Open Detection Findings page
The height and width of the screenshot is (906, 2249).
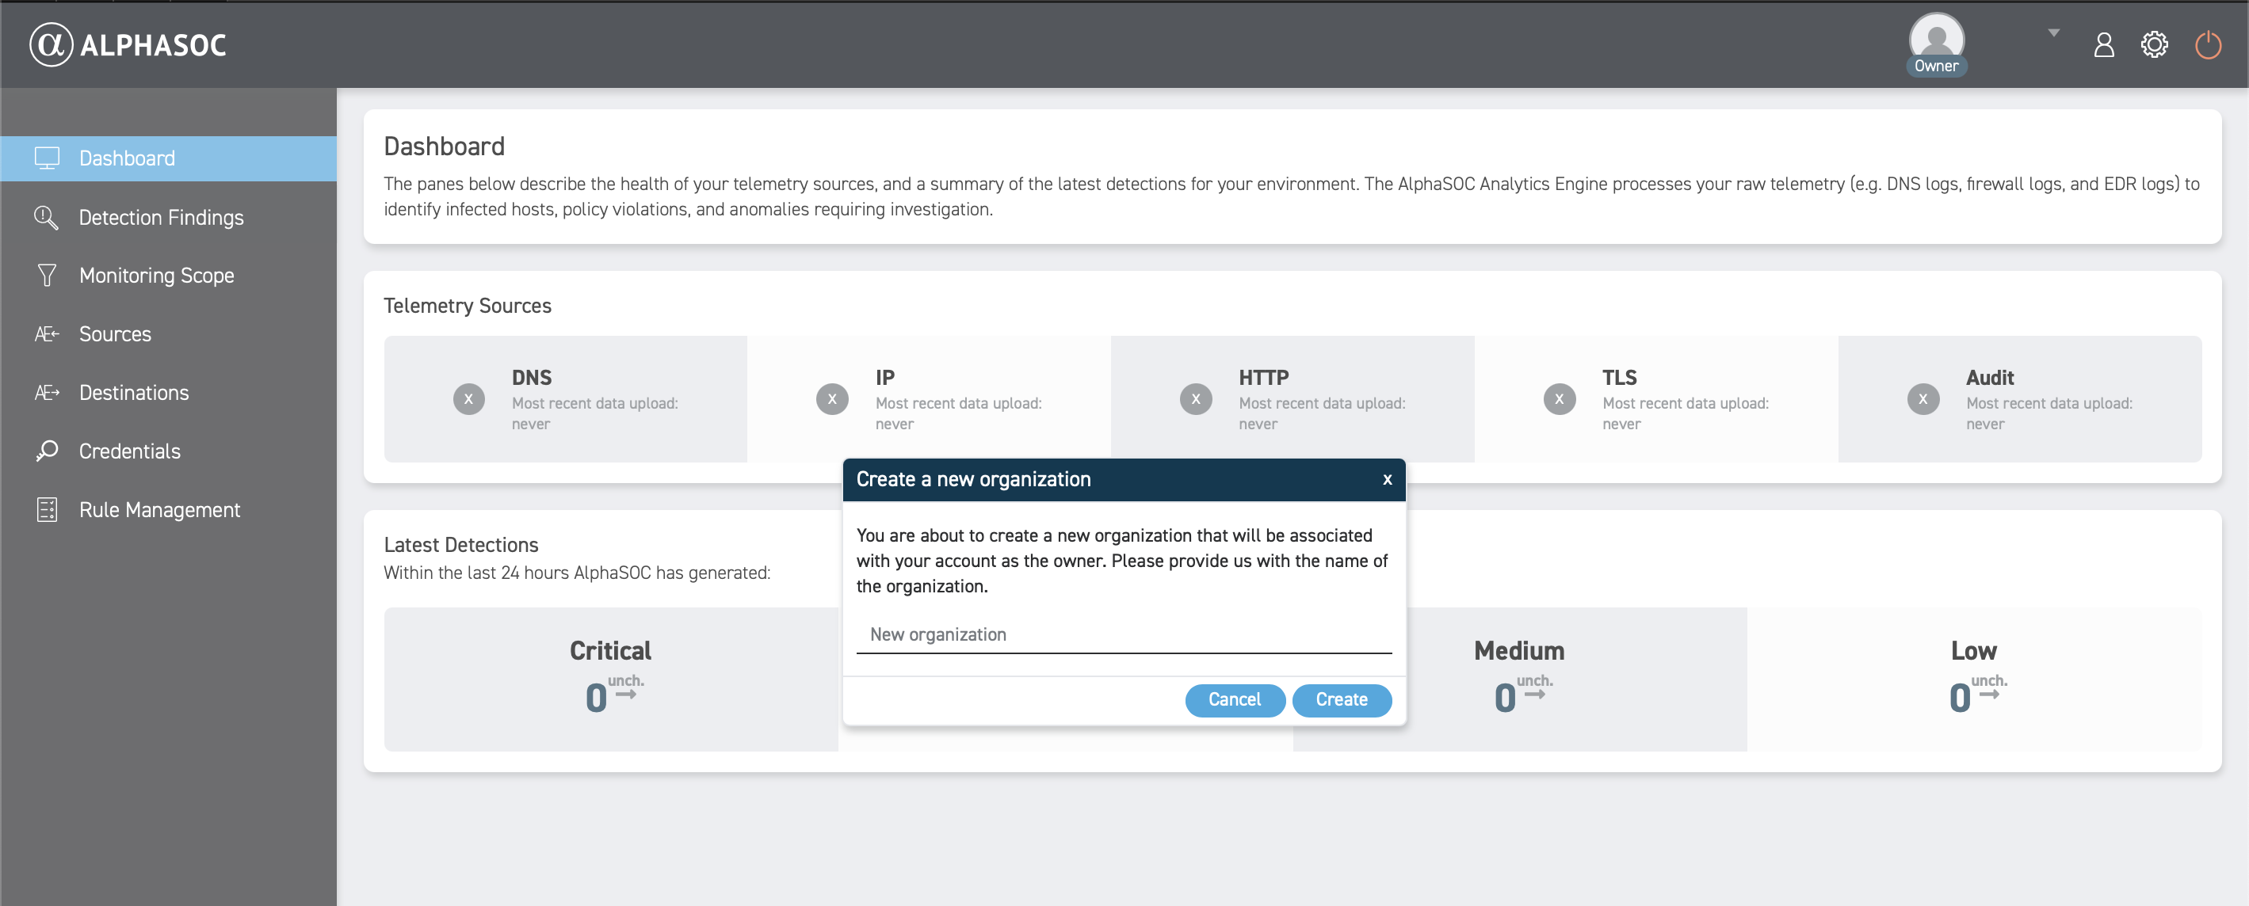tap(161, 217)
